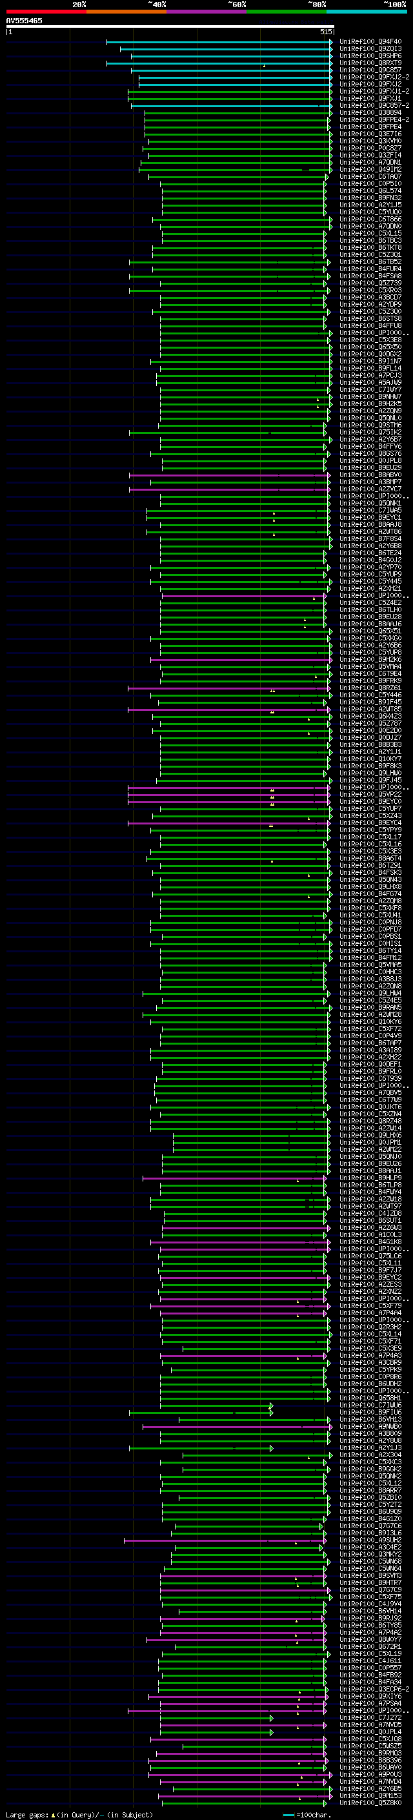Click hit label UniRef100_Q9LHW4
The height and width of the screenshot is (1820, 413).
click(x=370, y=994)
